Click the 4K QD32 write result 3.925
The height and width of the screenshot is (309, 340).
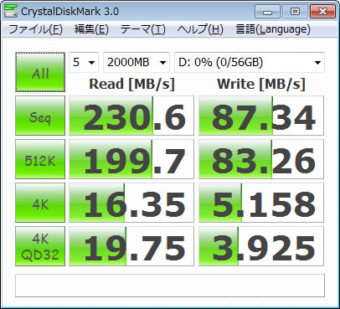pyautogui.click(x=261, y=246)
